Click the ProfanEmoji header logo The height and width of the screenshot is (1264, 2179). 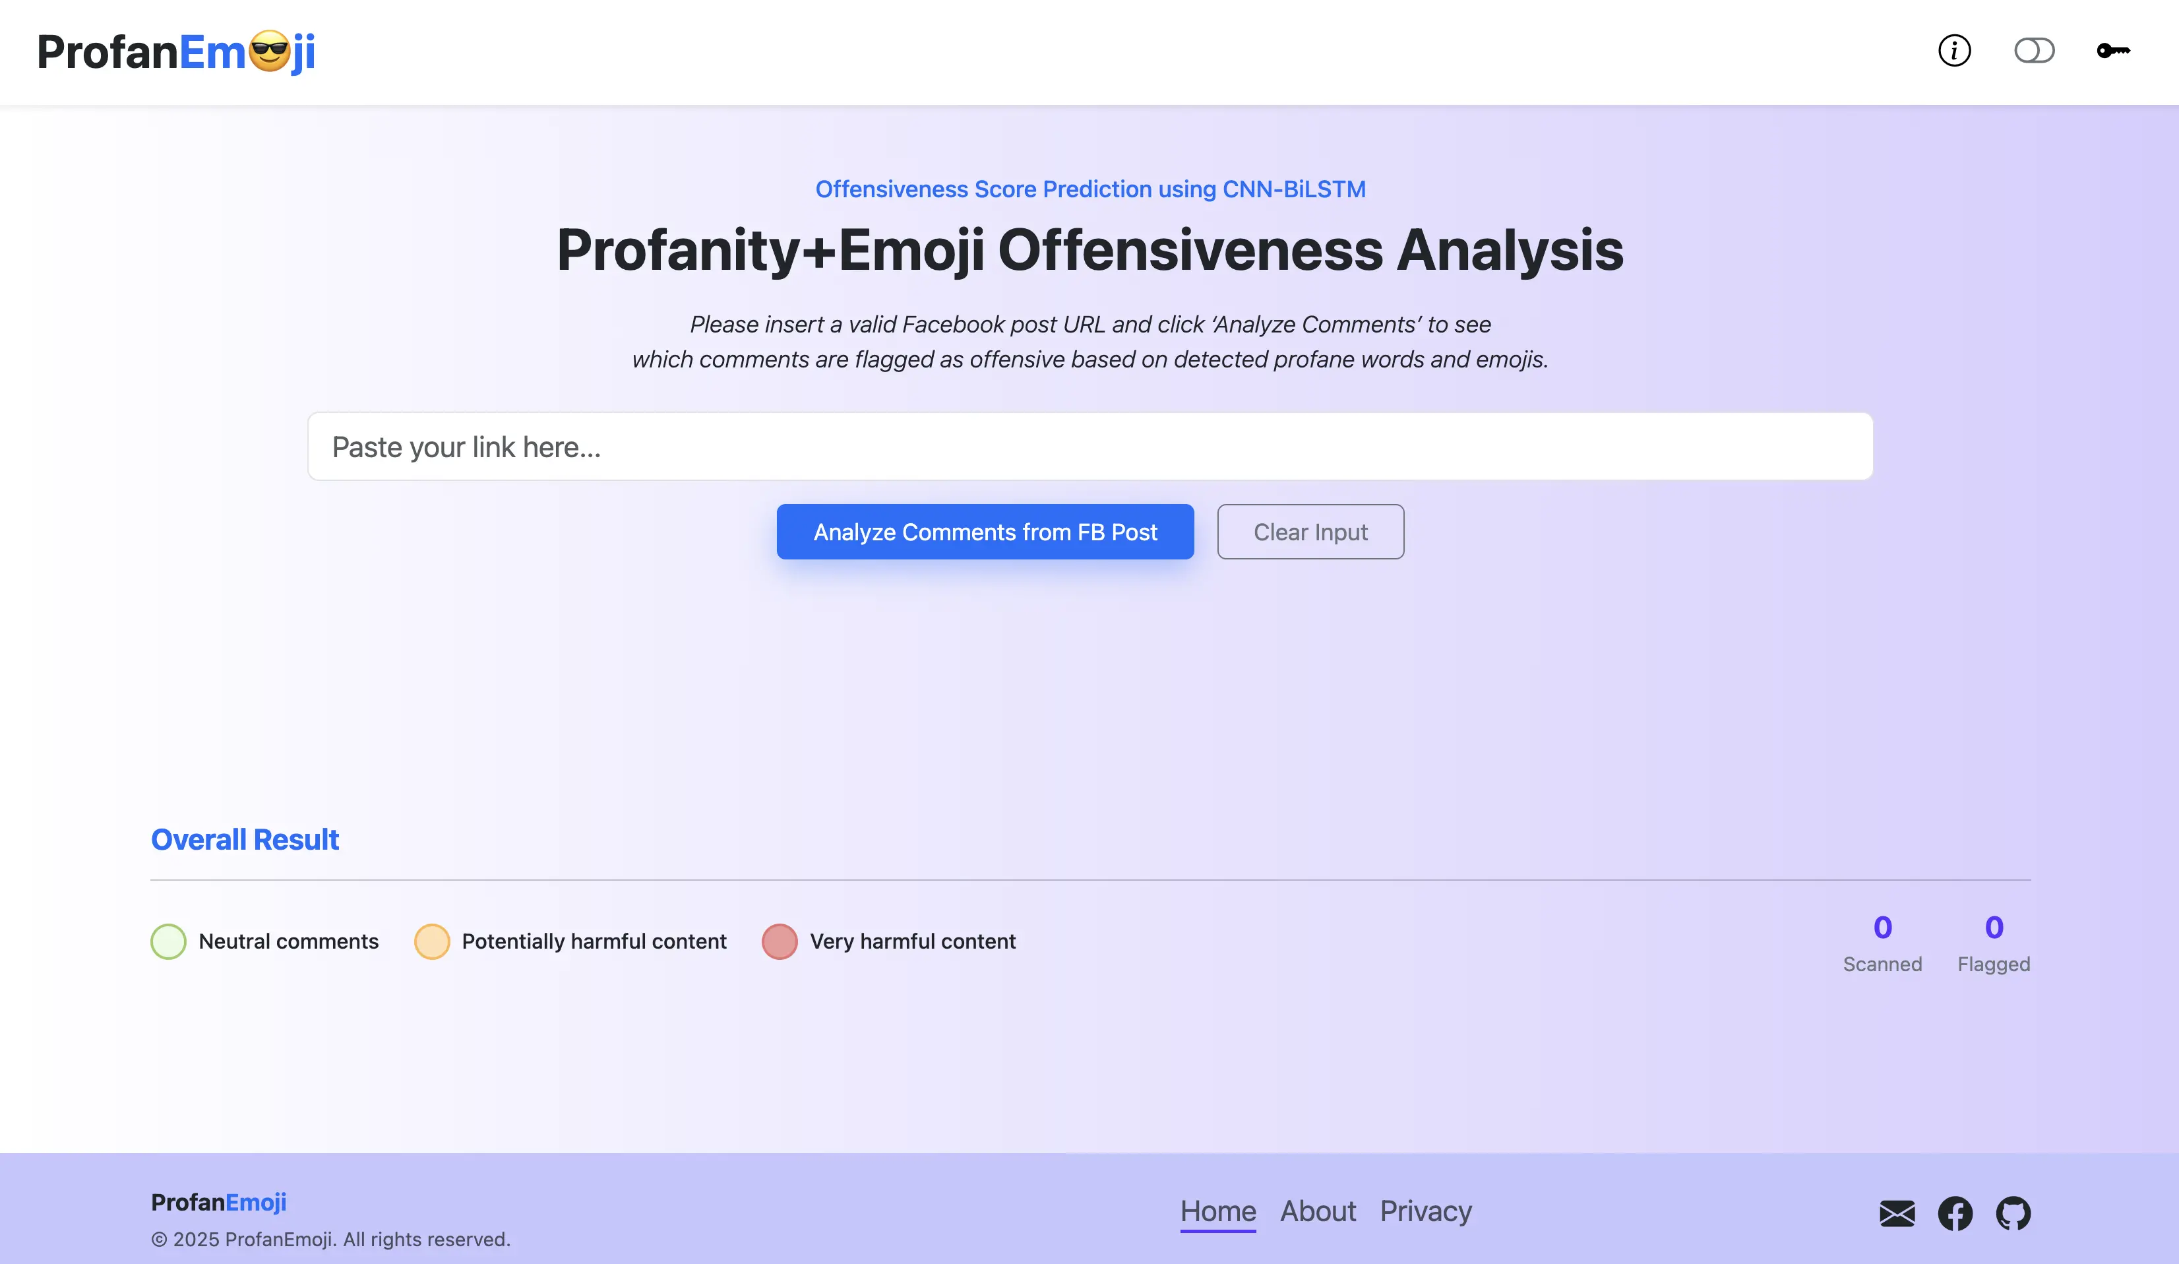pos(176,52)
